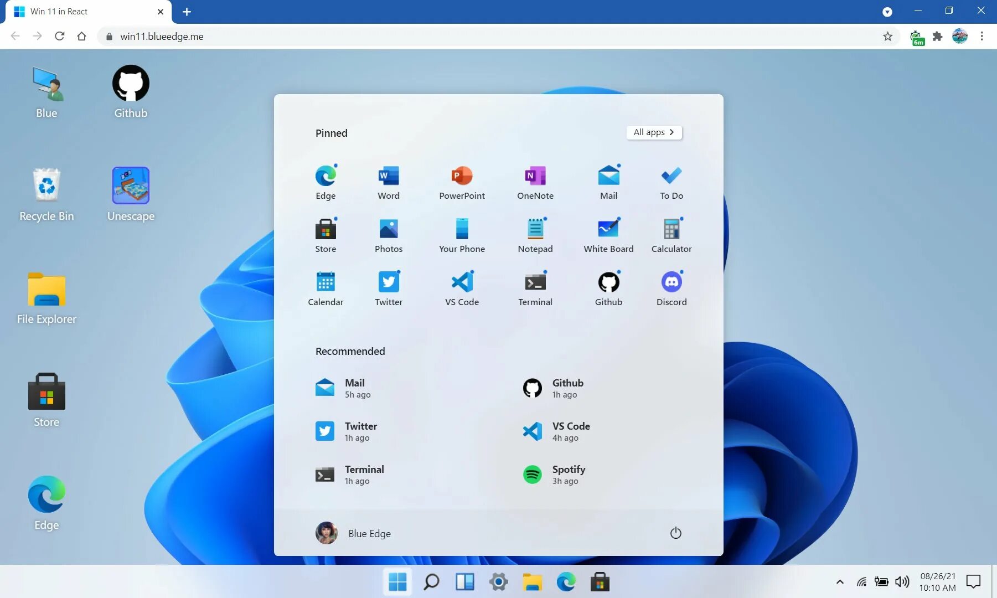Select the Edge desktop shortcut
The width and height of the screenshot is (997, 598).
coord(47,504)
